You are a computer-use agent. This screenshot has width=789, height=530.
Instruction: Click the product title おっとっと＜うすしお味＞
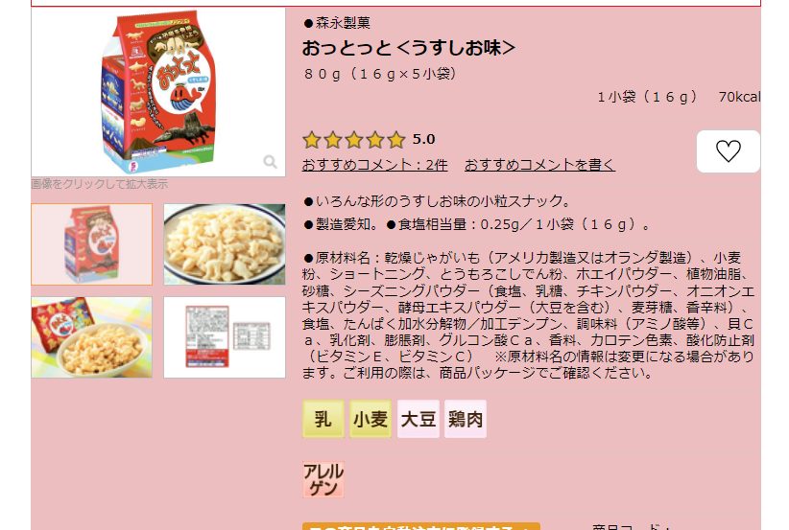(x=409, y=48)
